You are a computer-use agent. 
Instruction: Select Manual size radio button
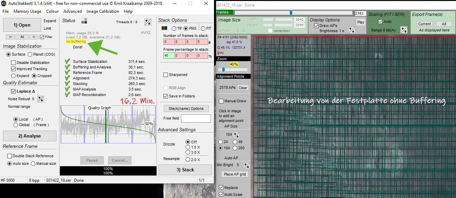coord(33,163)
